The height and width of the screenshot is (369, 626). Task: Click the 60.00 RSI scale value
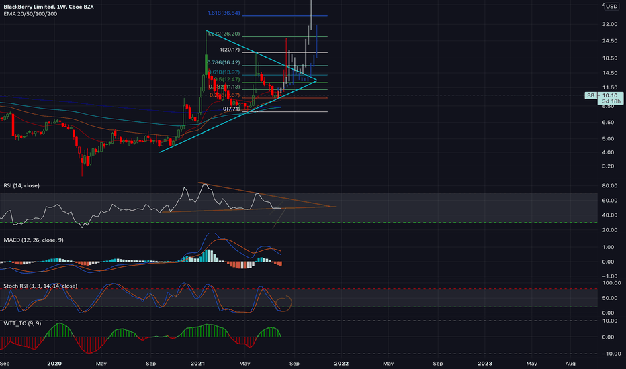(610, 201)
